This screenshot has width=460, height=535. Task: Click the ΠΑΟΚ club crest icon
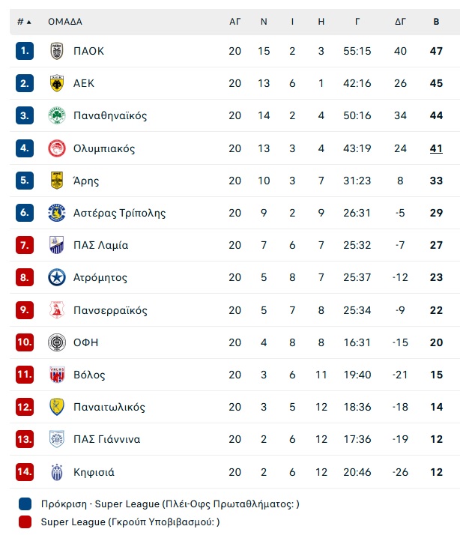[x=57, y=51]
